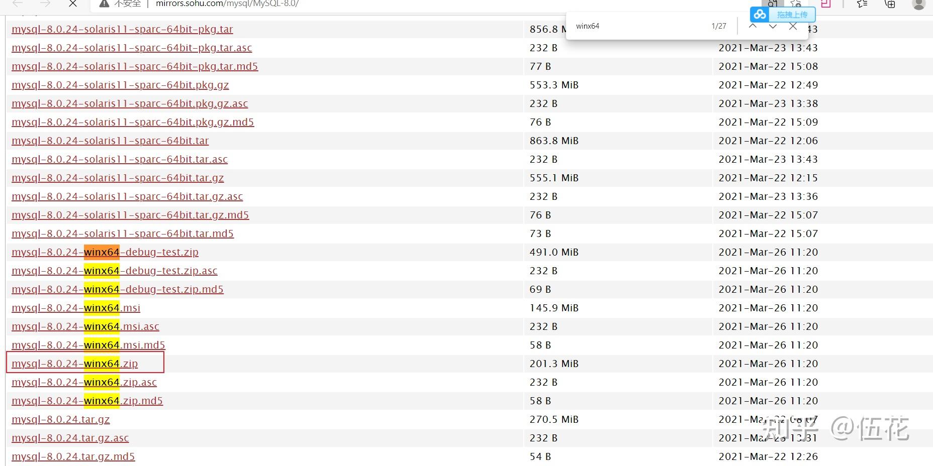Open the Collections icon

(890, 4)
